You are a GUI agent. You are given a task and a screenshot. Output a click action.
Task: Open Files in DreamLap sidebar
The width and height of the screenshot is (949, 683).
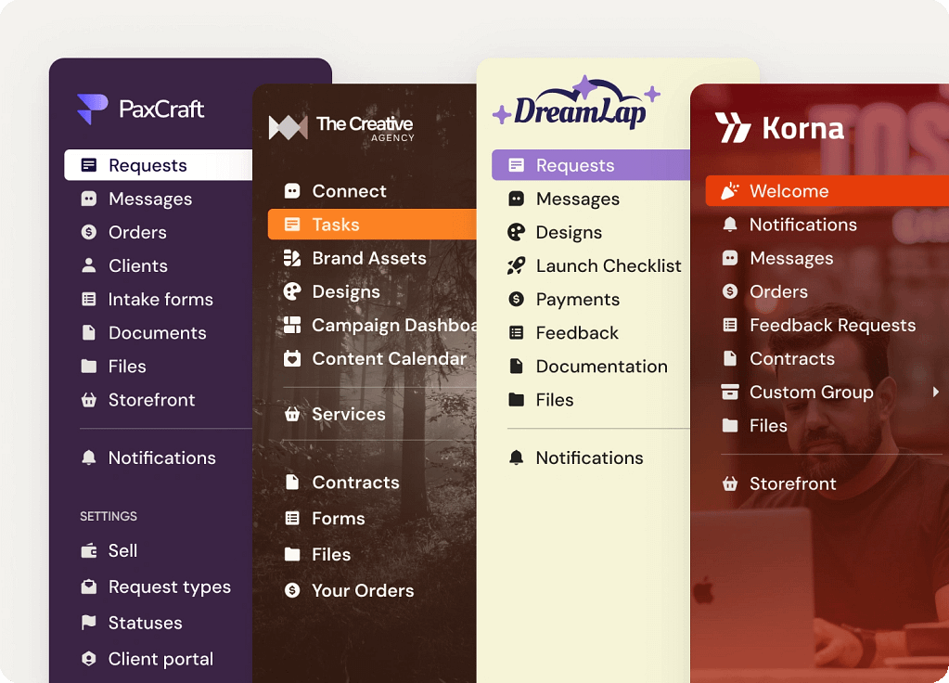[555, 400]
